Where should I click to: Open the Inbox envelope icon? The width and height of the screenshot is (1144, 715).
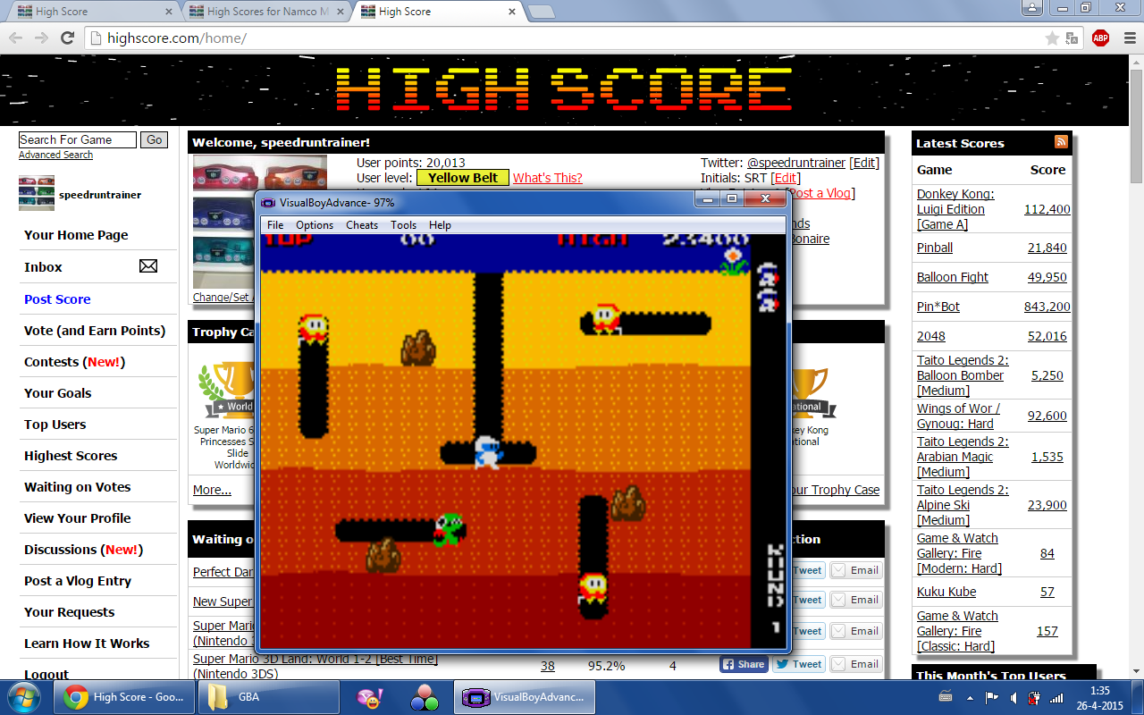coord(148,266)
